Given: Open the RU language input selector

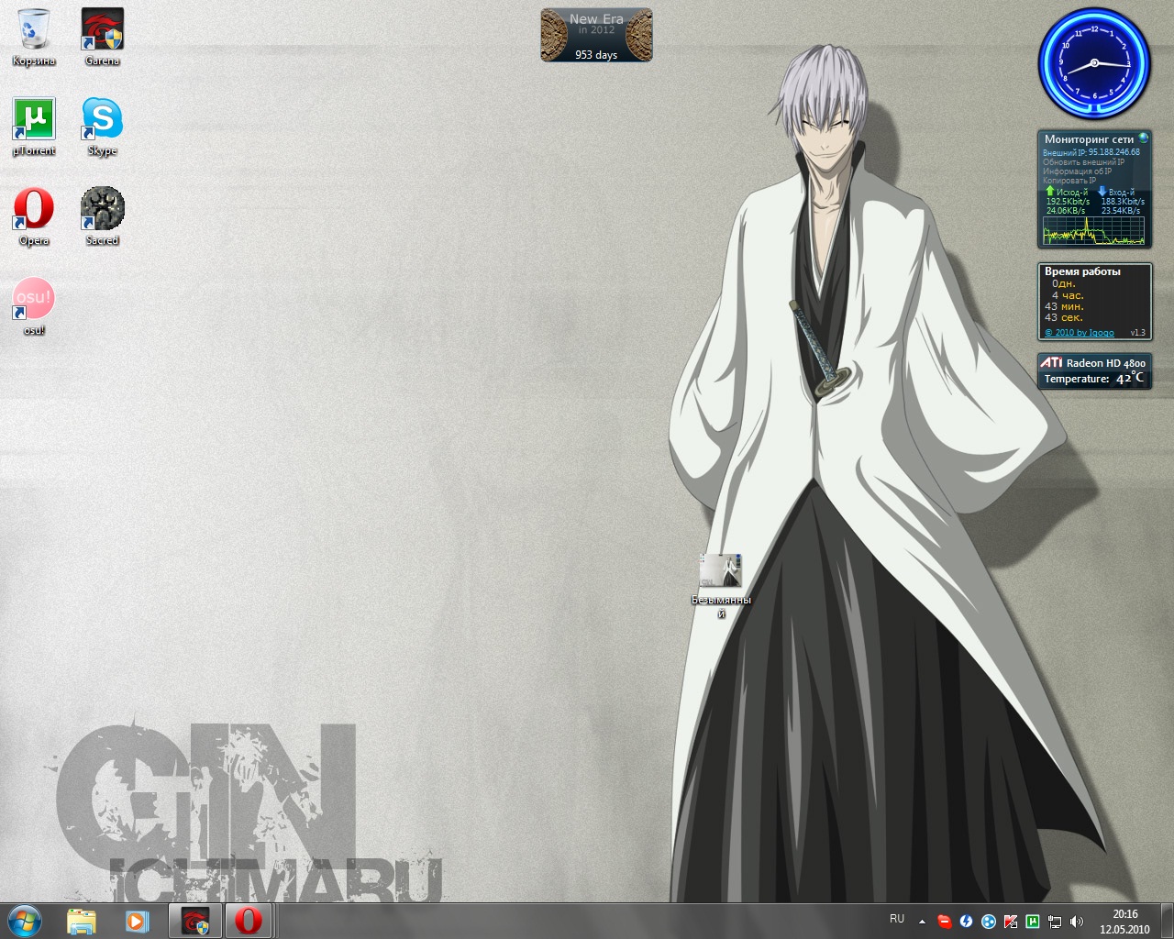Looking at the screenshot, I should click(897, 919).
